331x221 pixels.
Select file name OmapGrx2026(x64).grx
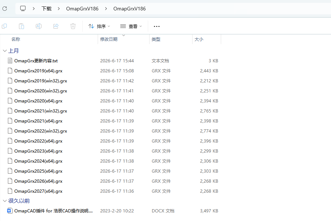(38, 181)
